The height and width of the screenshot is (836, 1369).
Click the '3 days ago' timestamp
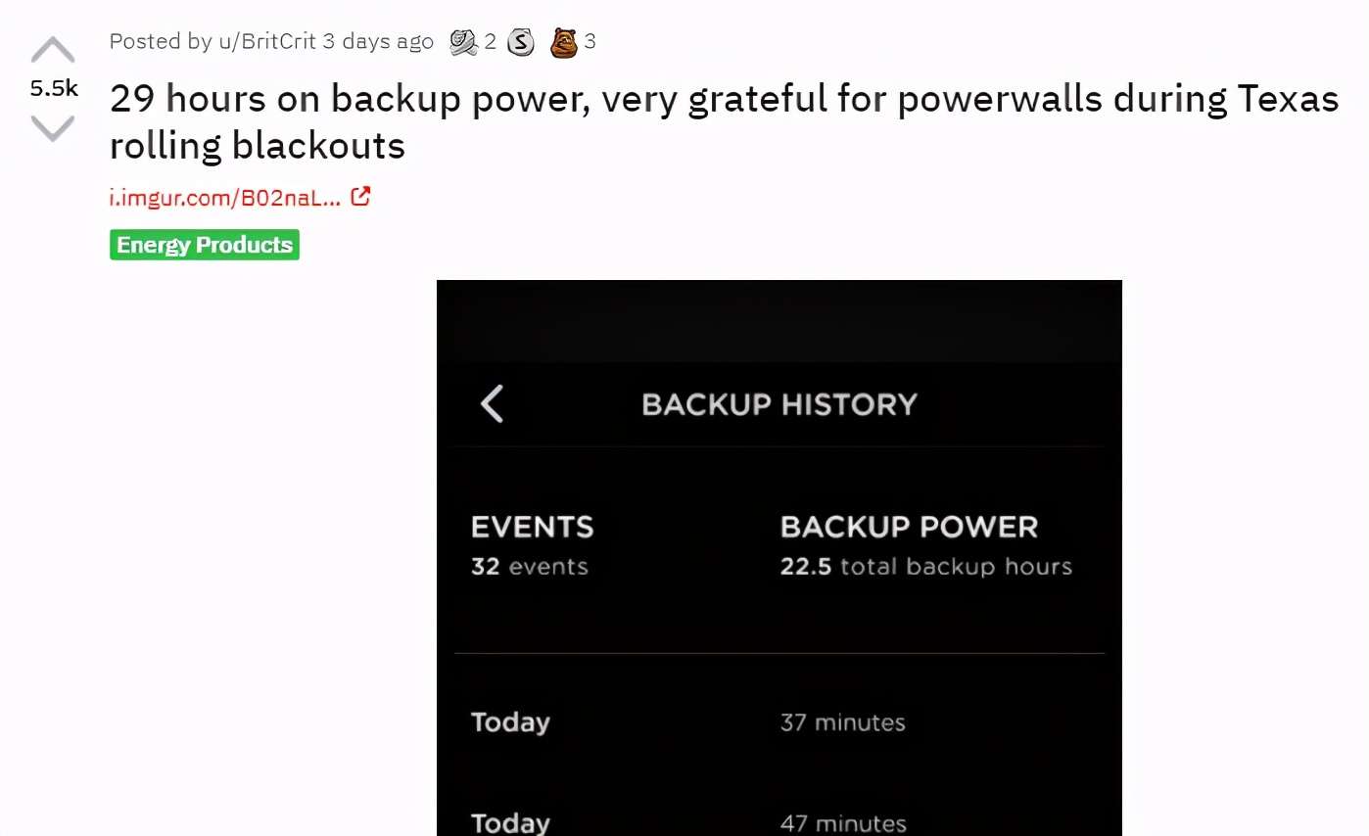point(378,41)
